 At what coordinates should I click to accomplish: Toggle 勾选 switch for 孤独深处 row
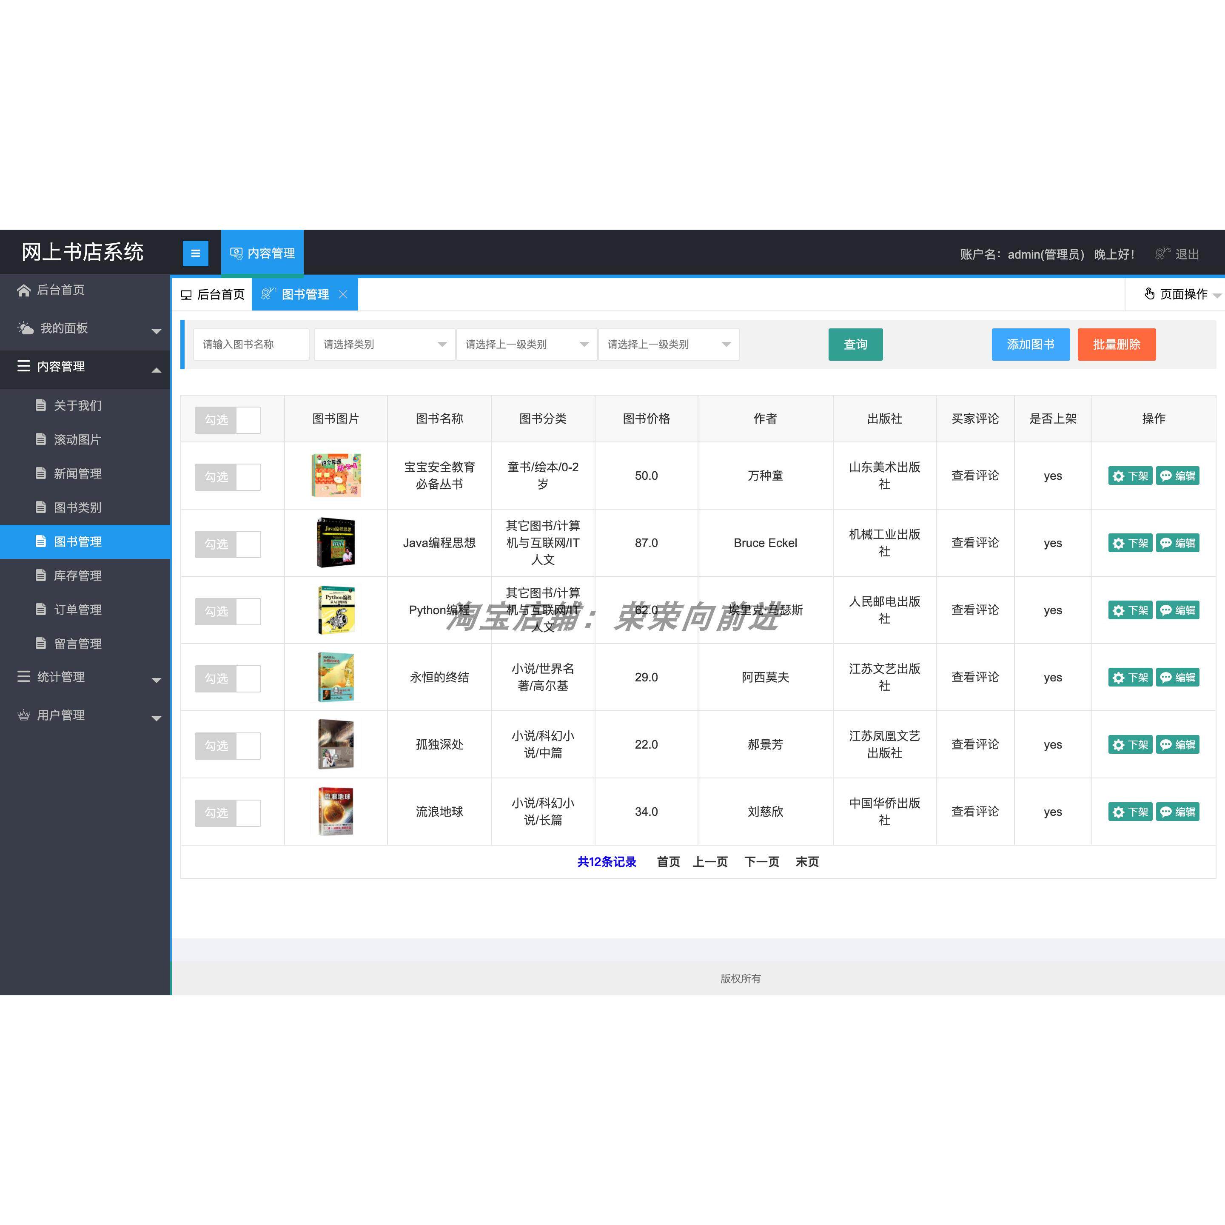228,746
